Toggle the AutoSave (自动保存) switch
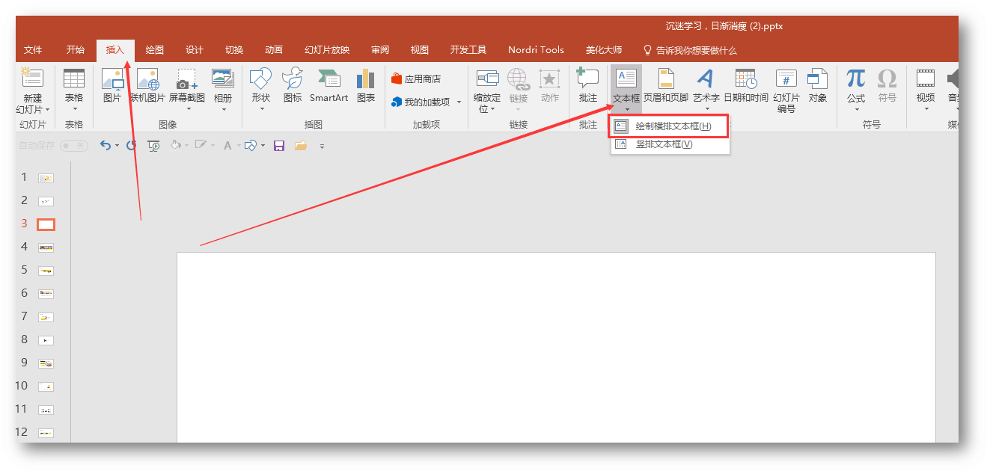Image resolution: width=990 pixels, height=474 pixels. [73, 146]
